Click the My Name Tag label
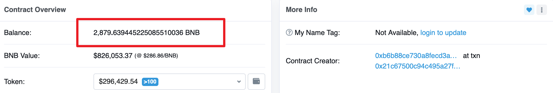Screen dimensions: 553x93 coord(317,33)
